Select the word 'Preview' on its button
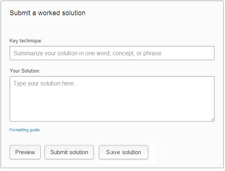 pos(25,152)
